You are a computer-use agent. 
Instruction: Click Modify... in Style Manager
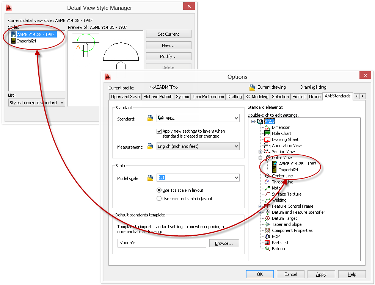pyautogui.click(x=169, y=56)
